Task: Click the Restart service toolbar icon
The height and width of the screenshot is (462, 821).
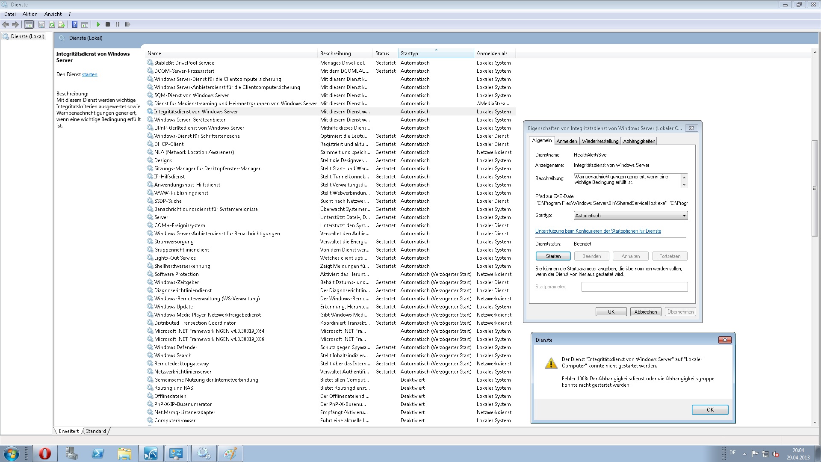Action: tap(127, 24)
